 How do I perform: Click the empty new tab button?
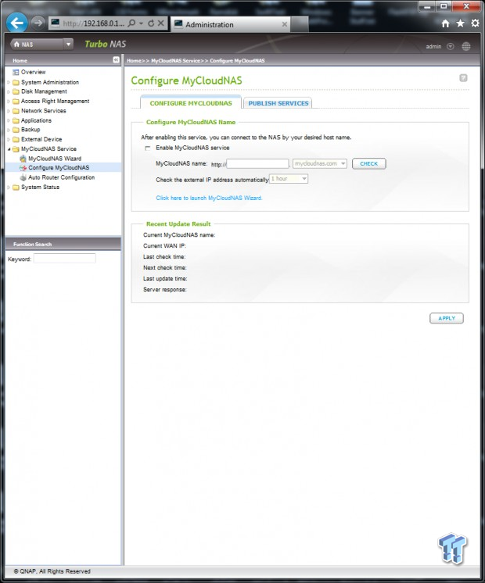[x=300, y=24]
